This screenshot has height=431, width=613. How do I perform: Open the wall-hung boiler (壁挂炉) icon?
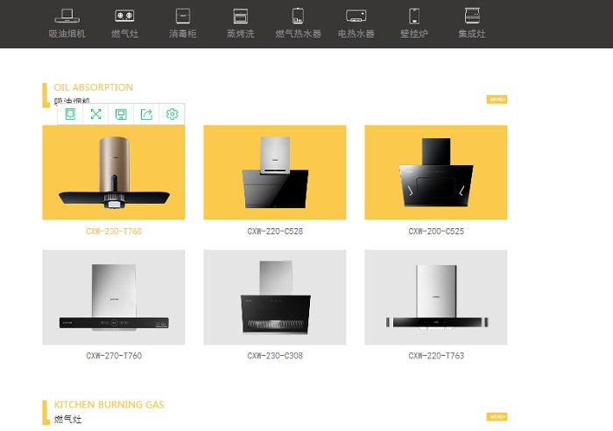[413, 16]
